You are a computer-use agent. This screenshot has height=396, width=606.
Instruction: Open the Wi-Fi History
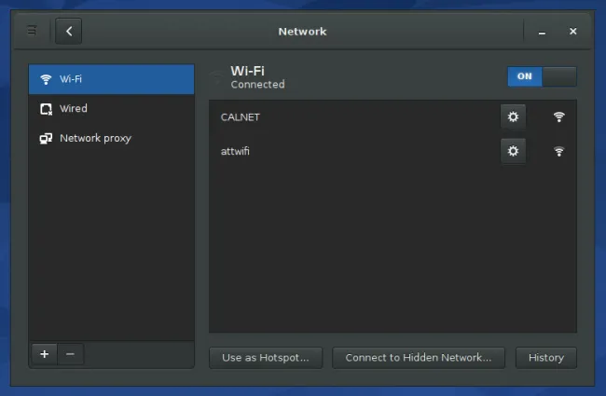pyautogui.click(x=546, y=358)
